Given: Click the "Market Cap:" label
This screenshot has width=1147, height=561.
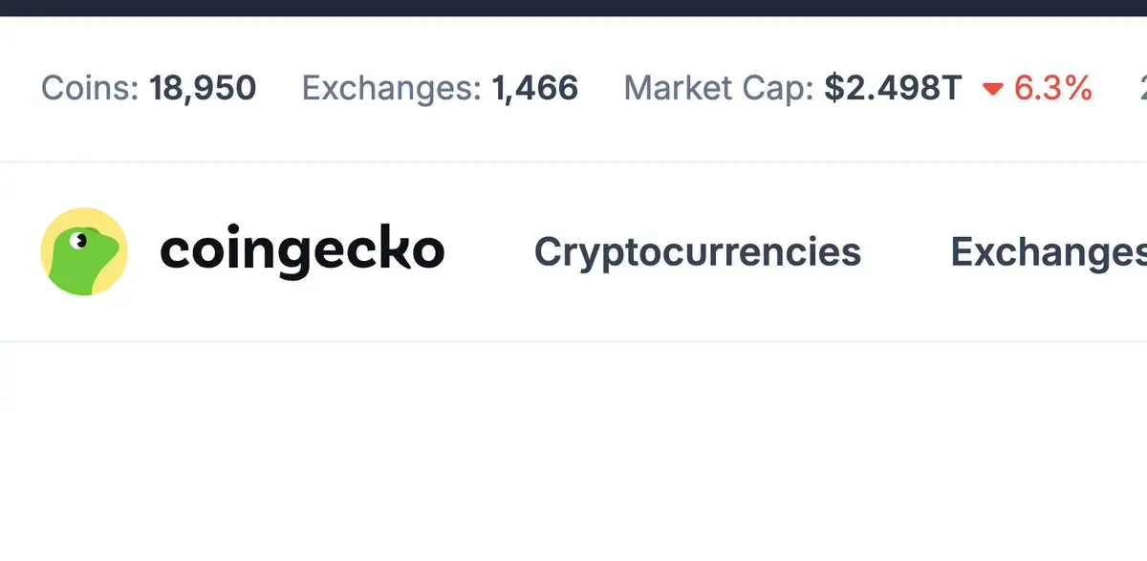Looking at the screenshot, I should click(x=719, y=89).
